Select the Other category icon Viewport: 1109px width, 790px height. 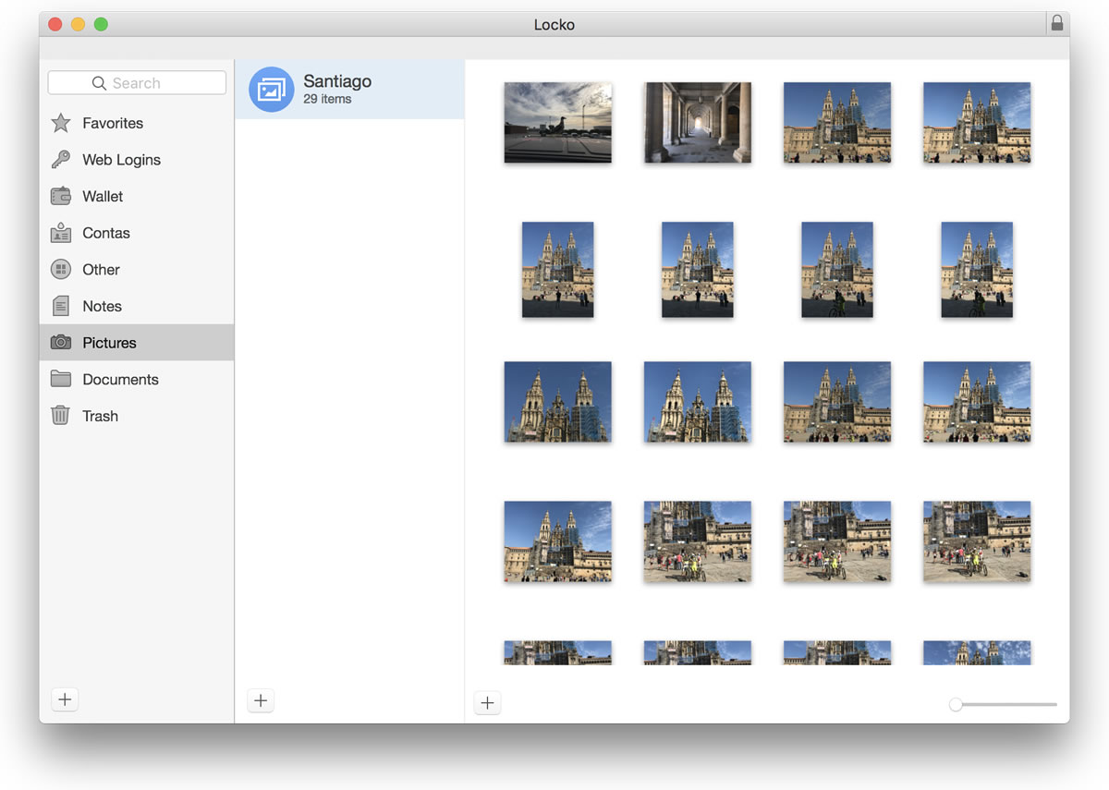(x=61, y=270)
